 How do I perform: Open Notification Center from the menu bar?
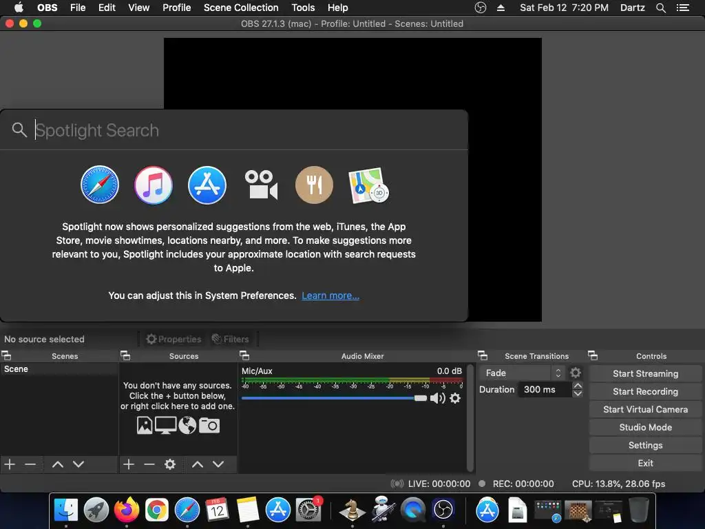[683, 8]
